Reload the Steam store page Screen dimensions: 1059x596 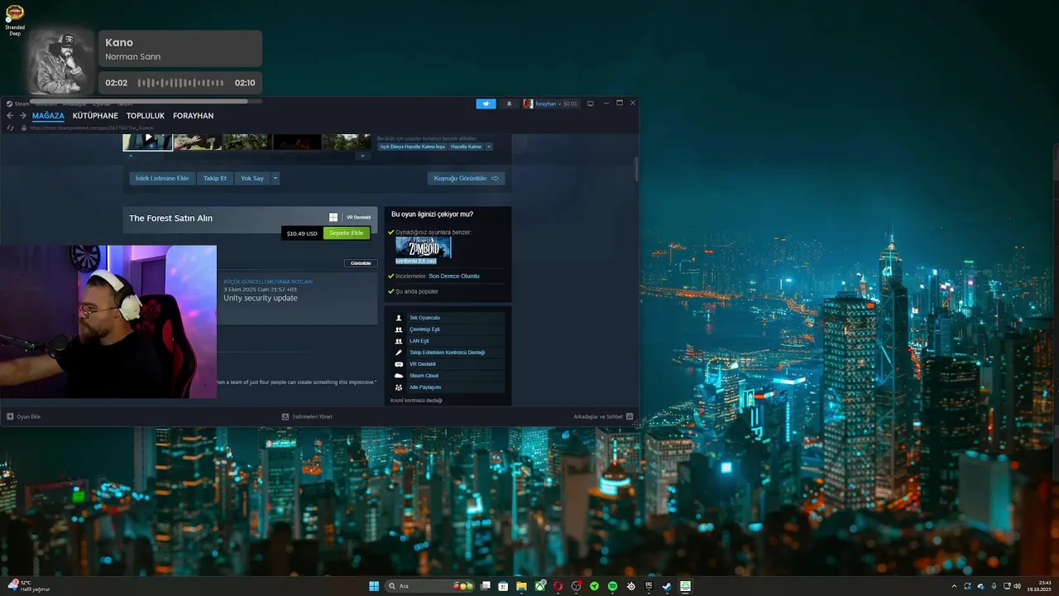tap(10, 127)
